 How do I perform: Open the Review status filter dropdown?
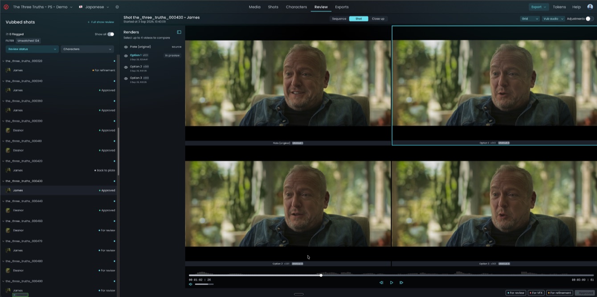32,49
